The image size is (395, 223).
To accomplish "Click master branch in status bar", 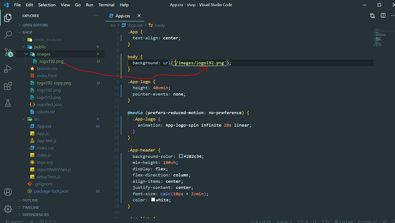I will 15,221.
